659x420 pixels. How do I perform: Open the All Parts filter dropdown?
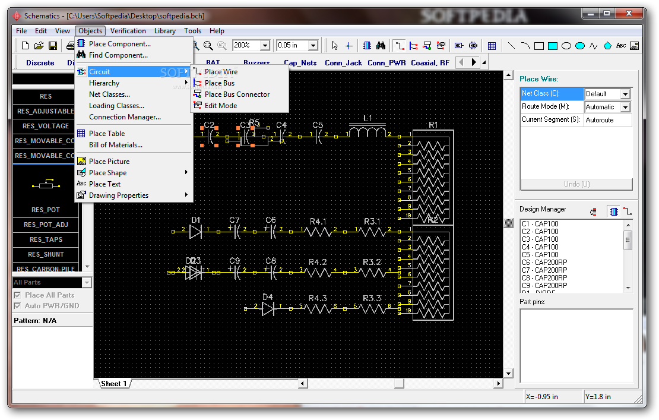[87, 283]
